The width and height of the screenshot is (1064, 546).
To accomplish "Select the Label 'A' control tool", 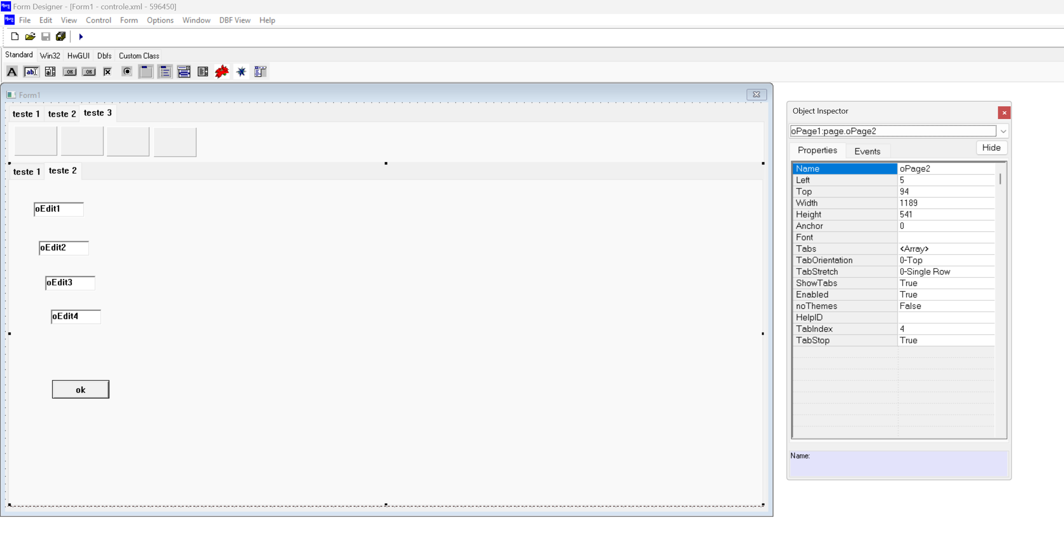I will [x=12, y=72].
